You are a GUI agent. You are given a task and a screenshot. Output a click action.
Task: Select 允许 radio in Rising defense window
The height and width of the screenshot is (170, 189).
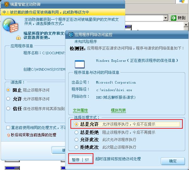[8, 99]
